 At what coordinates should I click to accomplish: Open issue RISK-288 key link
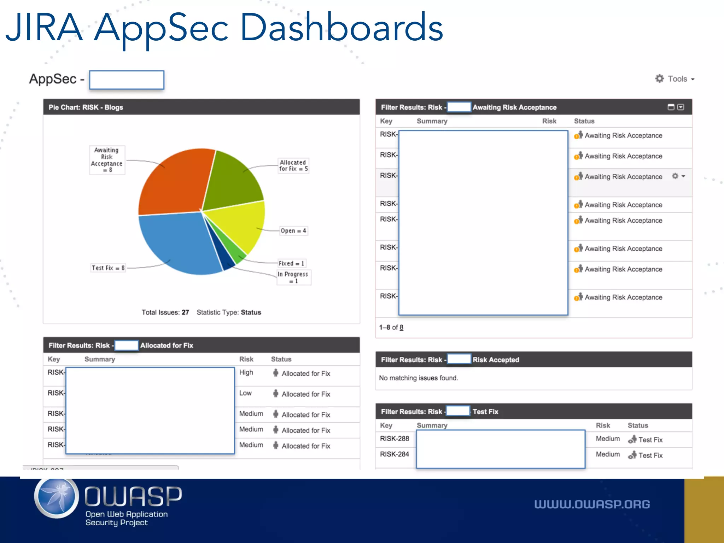[x=395, y=438]
